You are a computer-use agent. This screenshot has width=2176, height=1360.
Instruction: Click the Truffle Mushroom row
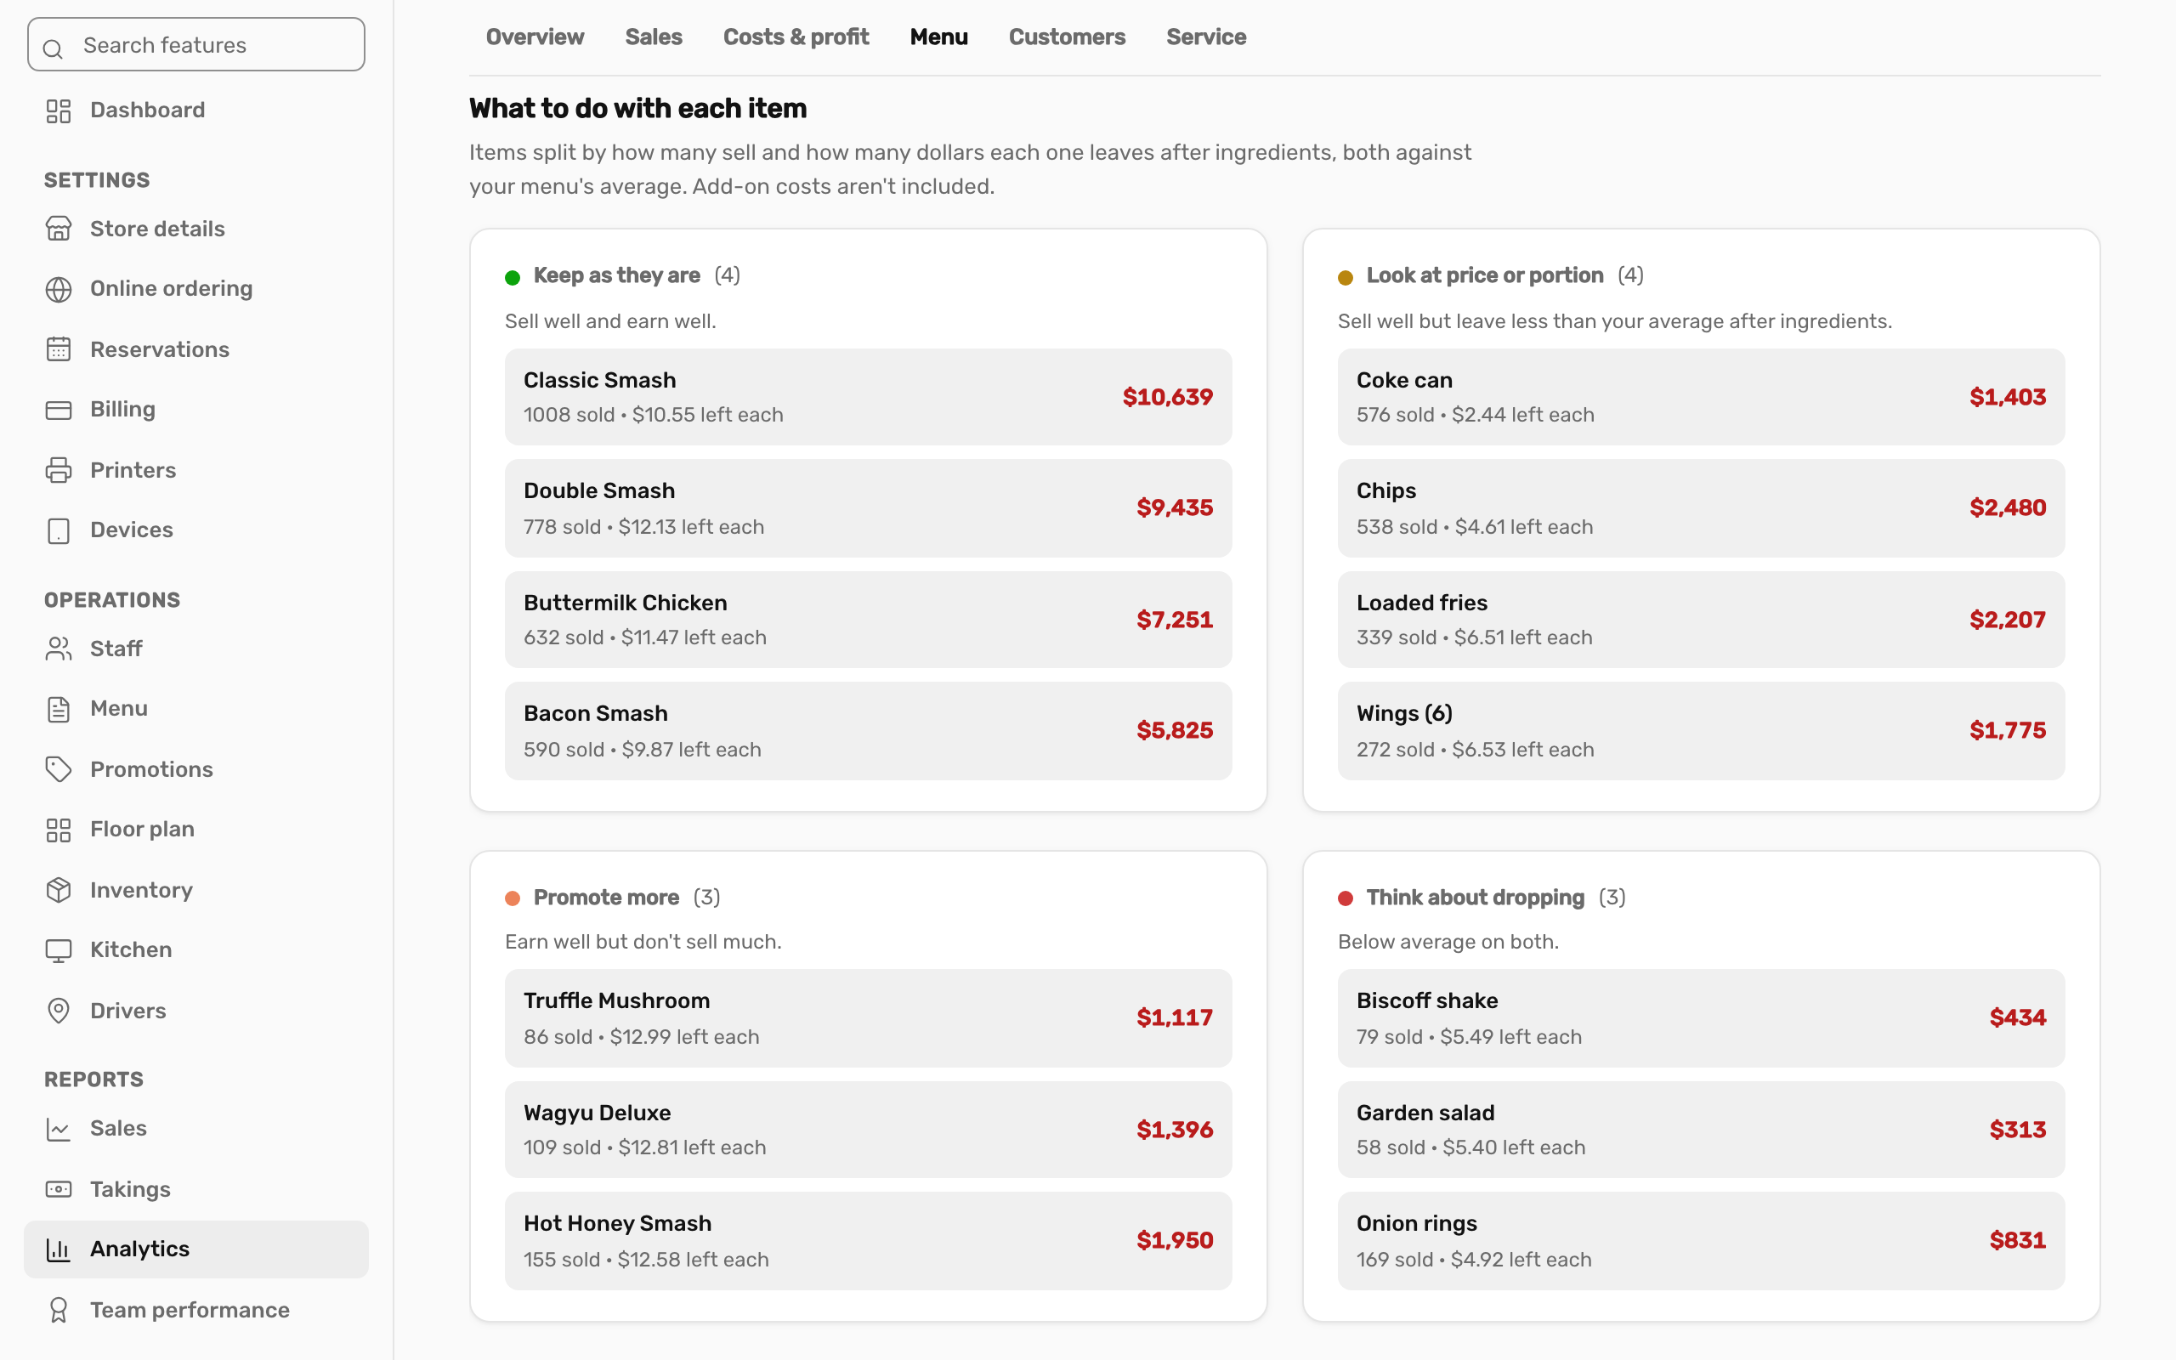(868, 1018)
